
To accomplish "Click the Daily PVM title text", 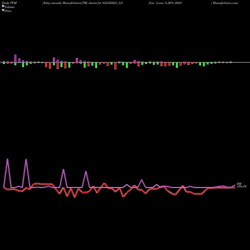I will 9,3.
